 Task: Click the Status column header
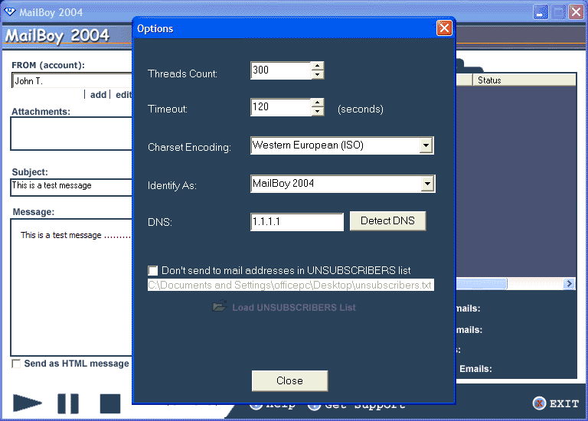[524, 80]
